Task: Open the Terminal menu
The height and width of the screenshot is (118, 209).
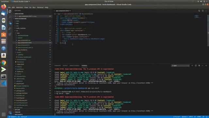Action: (x=40, y=8)
